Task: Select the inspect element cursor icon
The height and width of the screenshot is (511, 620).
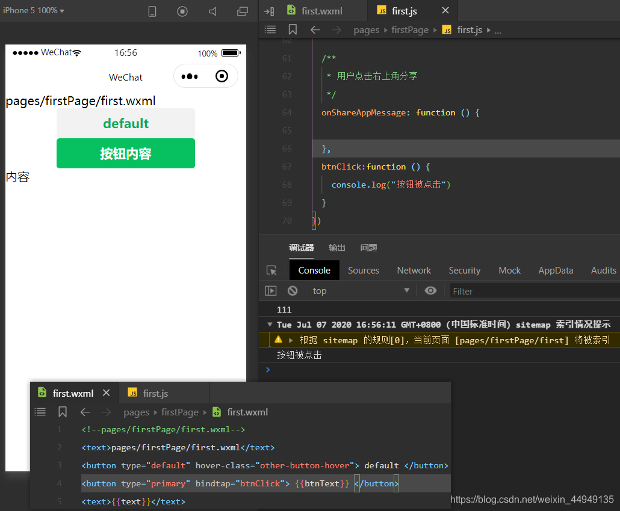Action: click(271, 271)
